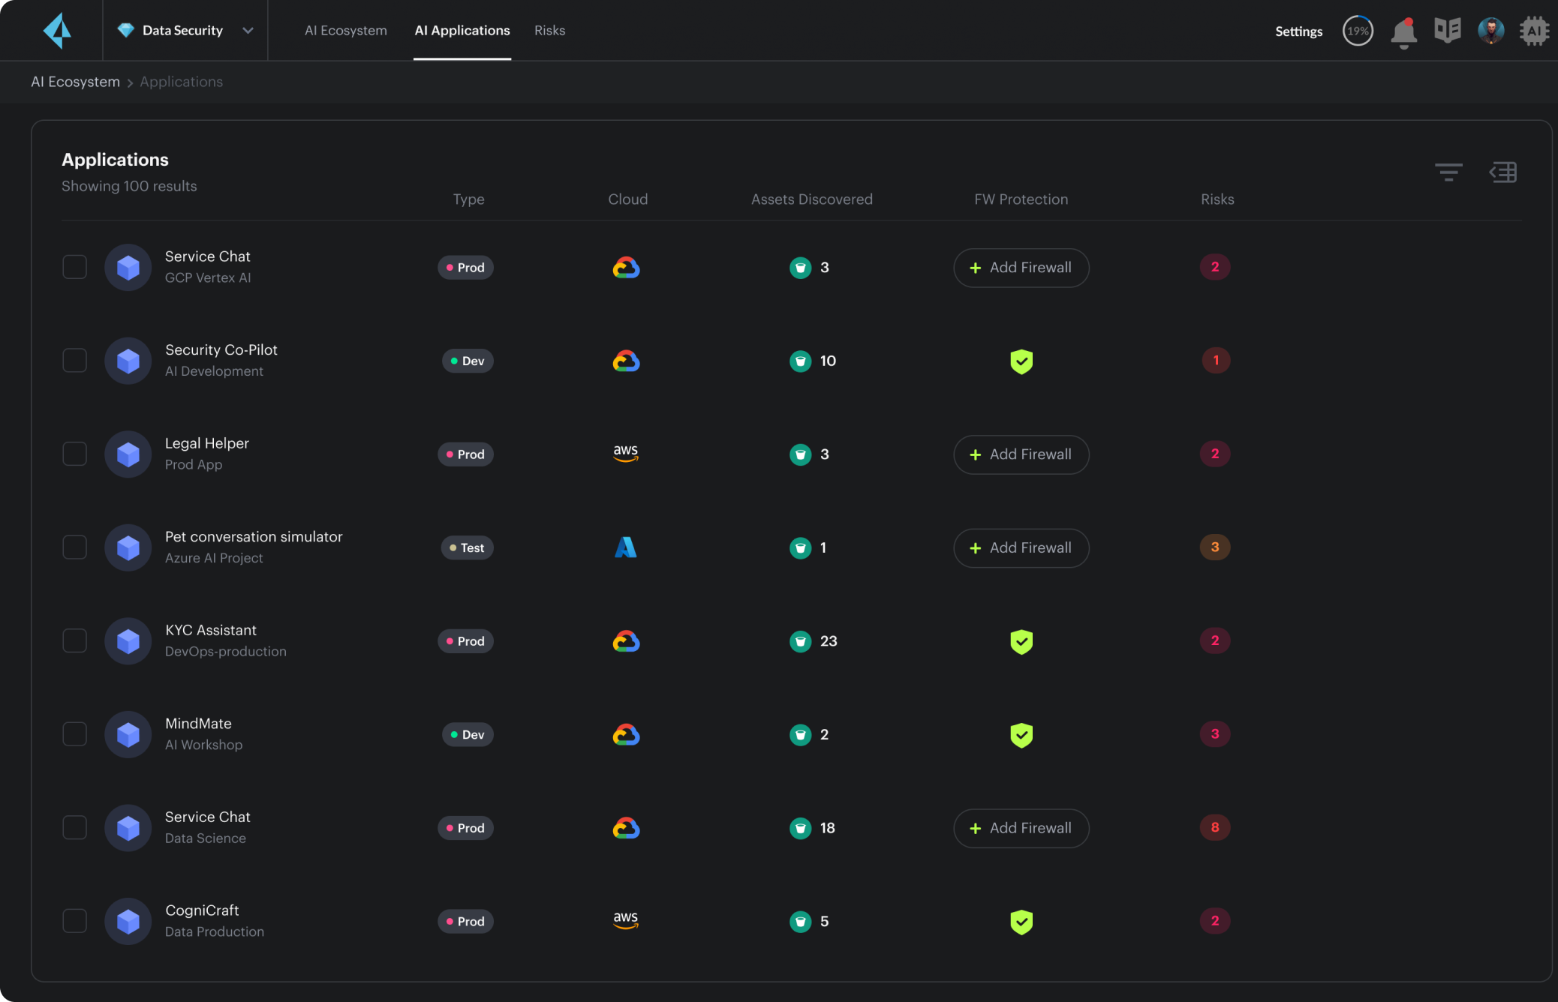Click the Type column header
The height and width of the screenshot is (1002, 1558).
click(468, 199)
